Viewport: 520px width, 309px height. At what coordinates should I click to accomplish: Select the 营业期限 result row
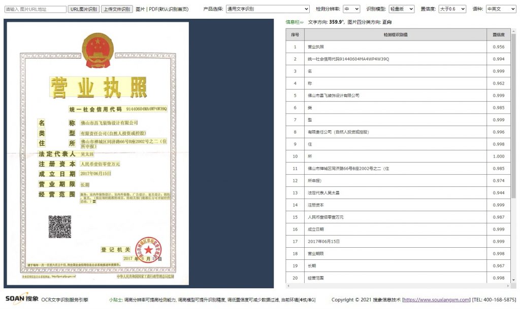[x=398, y=254]
